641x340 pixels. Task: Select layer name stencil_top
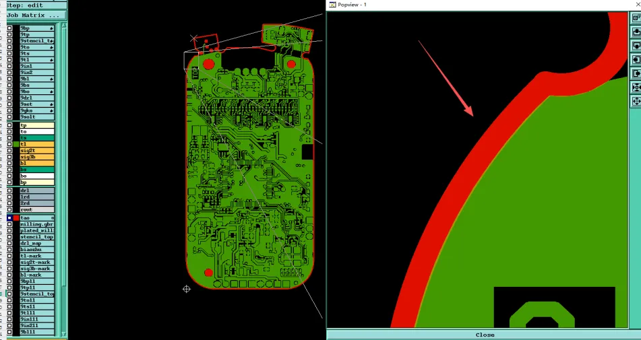point(37,237)
